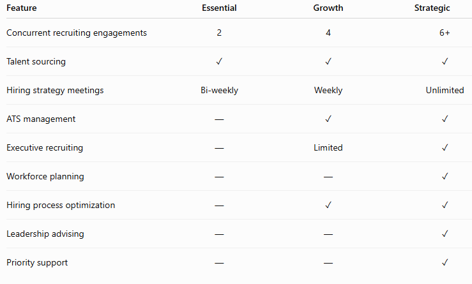Screen dimensions: 472x284
Task: Click the Workforce planning checkmark under Strategic
Action: 445,176
